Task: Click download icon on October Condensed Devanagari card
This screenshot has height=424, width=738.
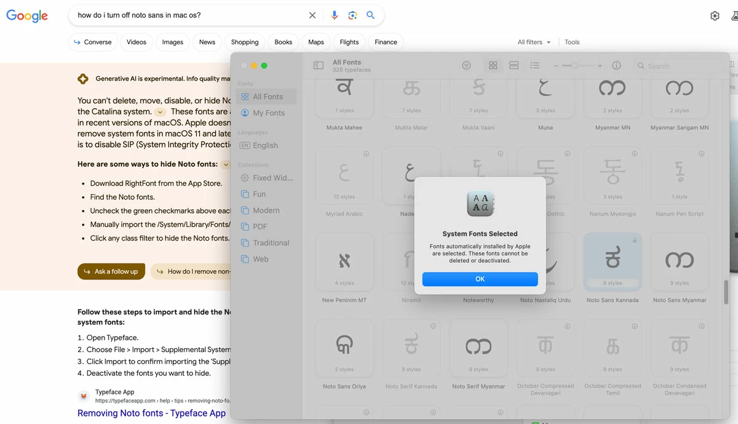Action: click(701, 326)
